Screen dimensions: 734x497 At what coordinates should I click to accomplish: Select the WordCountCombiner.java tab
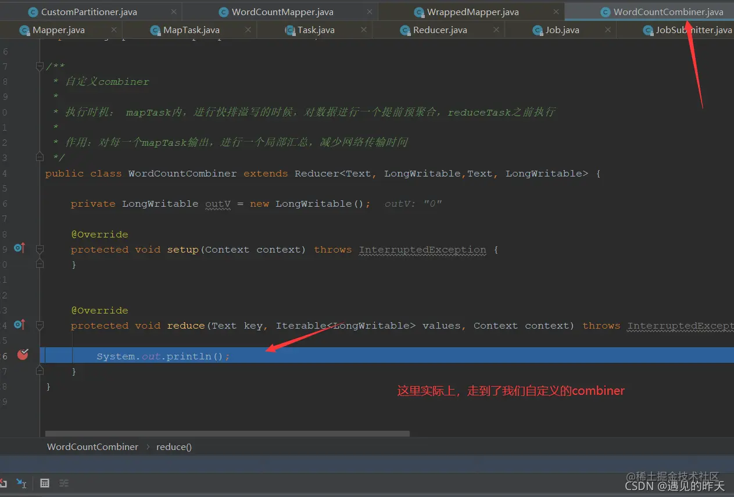[668, 12]
